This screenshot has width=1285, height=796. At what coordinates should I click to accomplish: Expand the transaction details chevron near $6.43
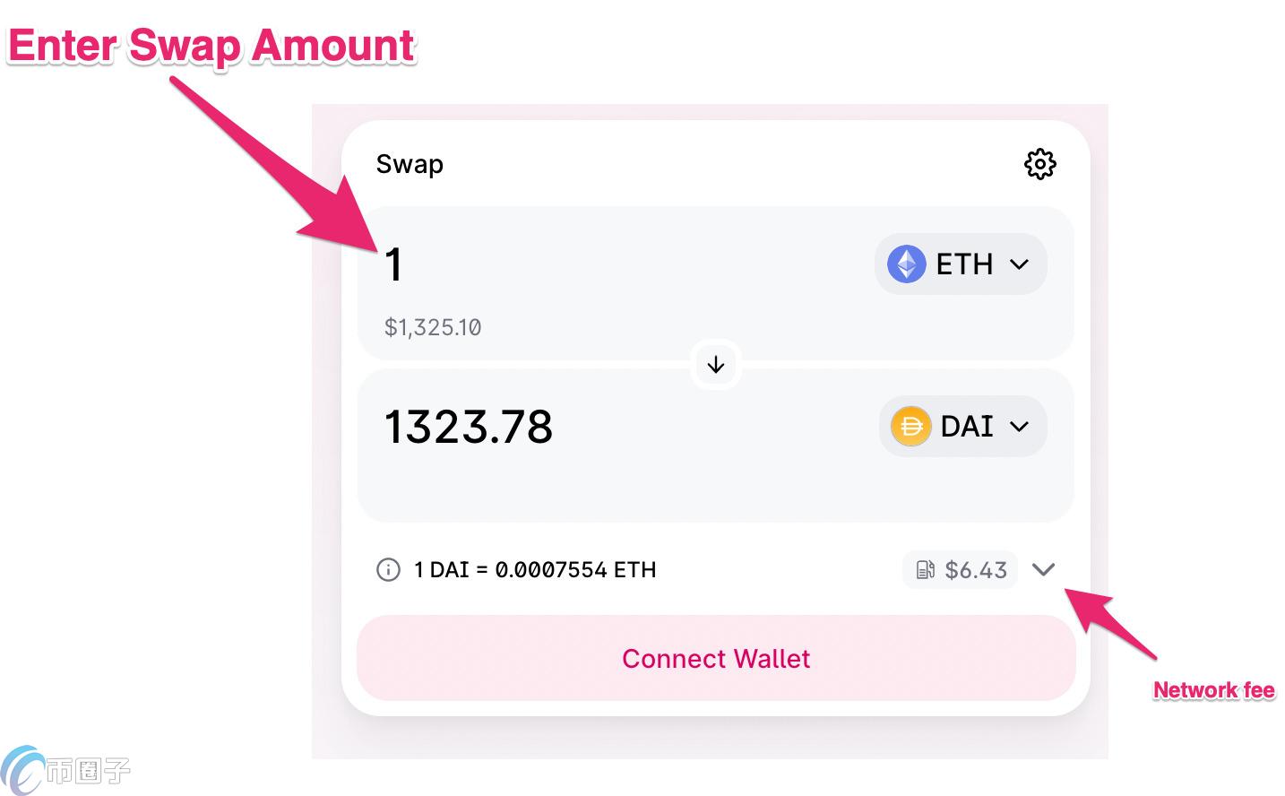coord(1044,569)
